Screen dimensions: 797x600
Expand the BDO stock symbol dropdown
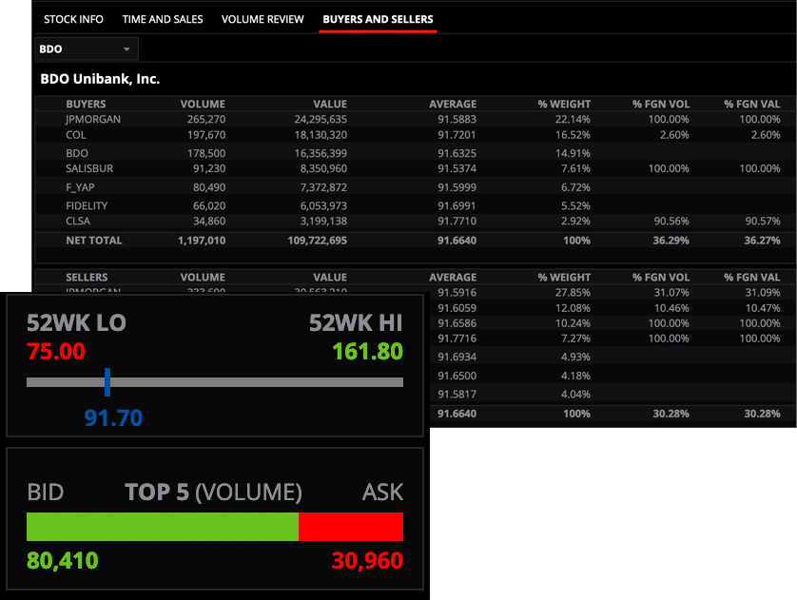(x=87, y=49)
